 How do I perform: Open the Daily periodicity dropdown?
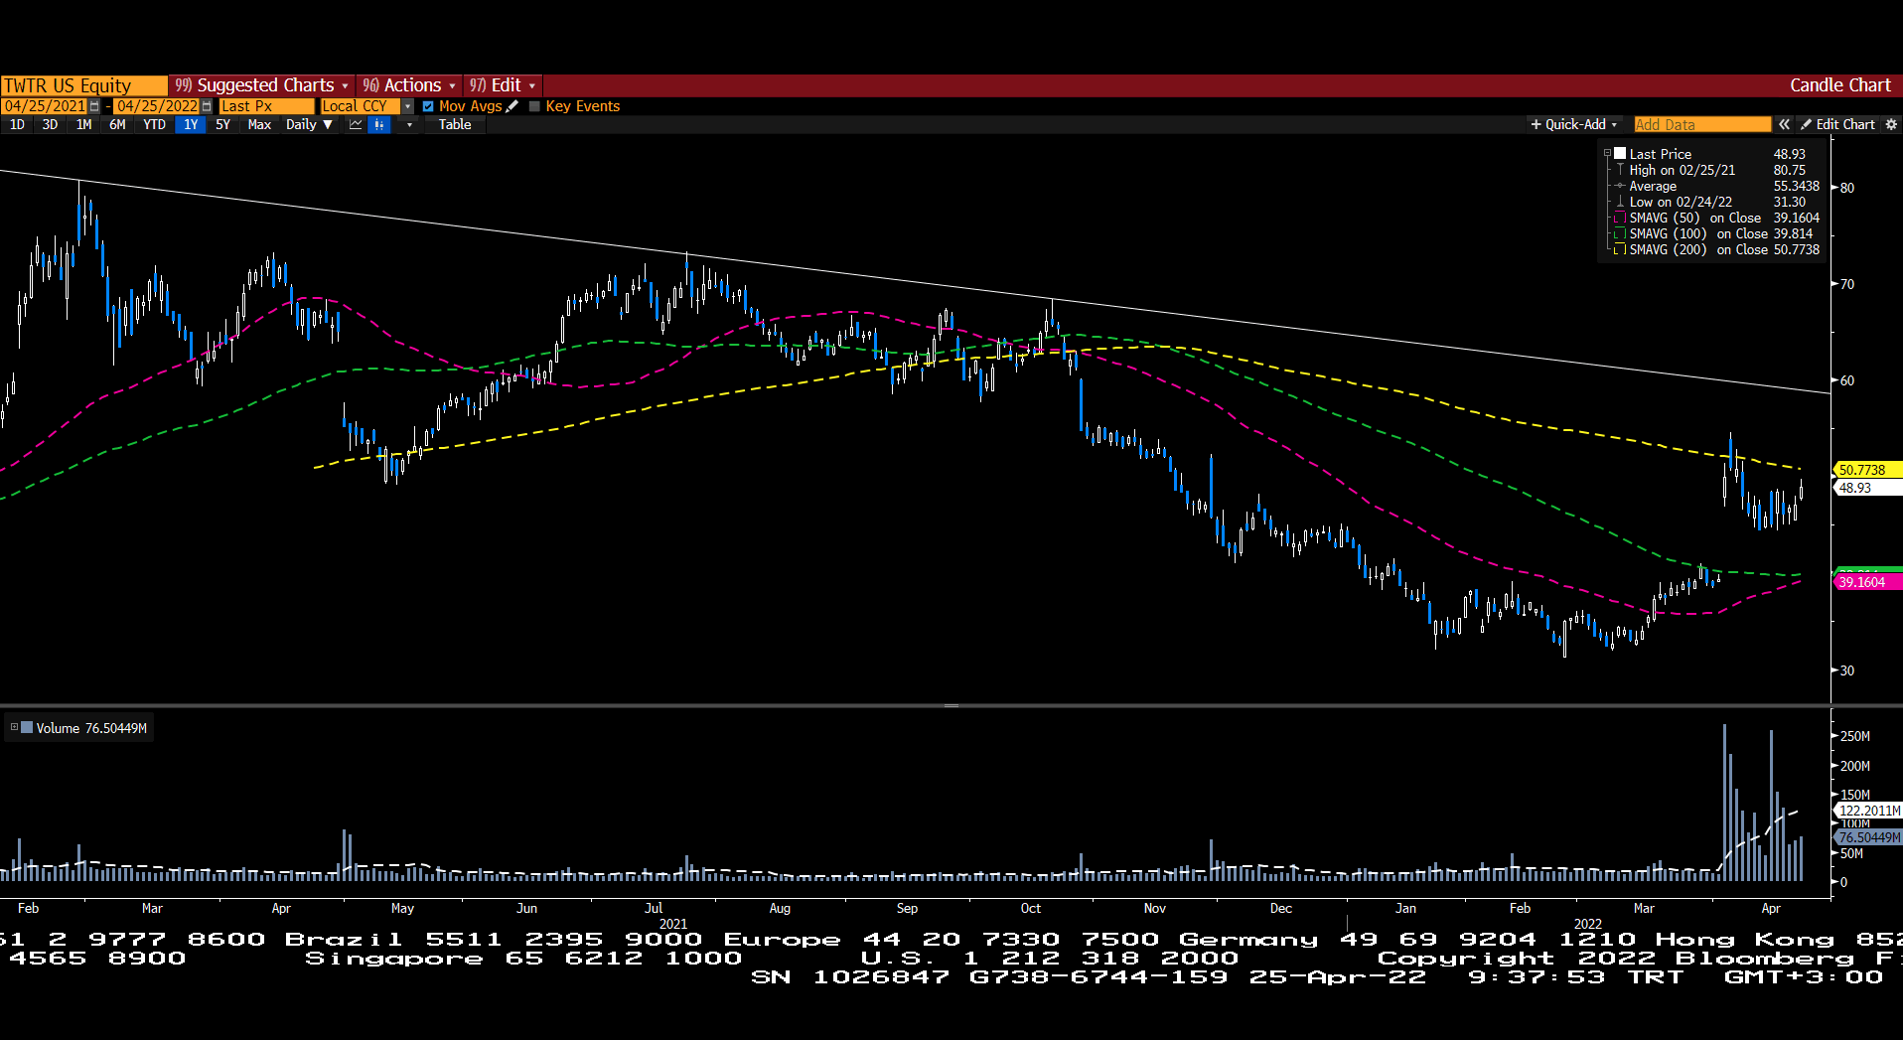pyautogui.click(x=309, y=124)
